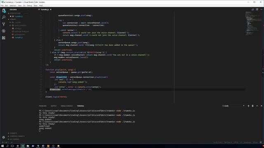
Task: Open the Go menu
Action: (24, 5)
